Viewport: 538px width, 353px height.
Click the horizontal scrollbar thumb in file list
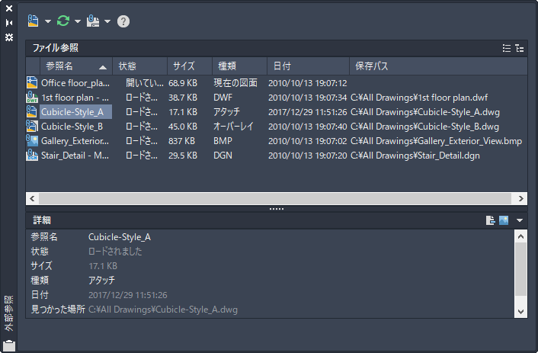coord(275,198)
